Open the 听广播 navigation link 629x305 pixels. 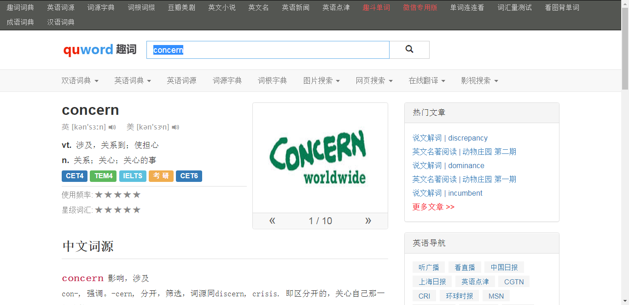pyautogui.click(x=429, y=267)
